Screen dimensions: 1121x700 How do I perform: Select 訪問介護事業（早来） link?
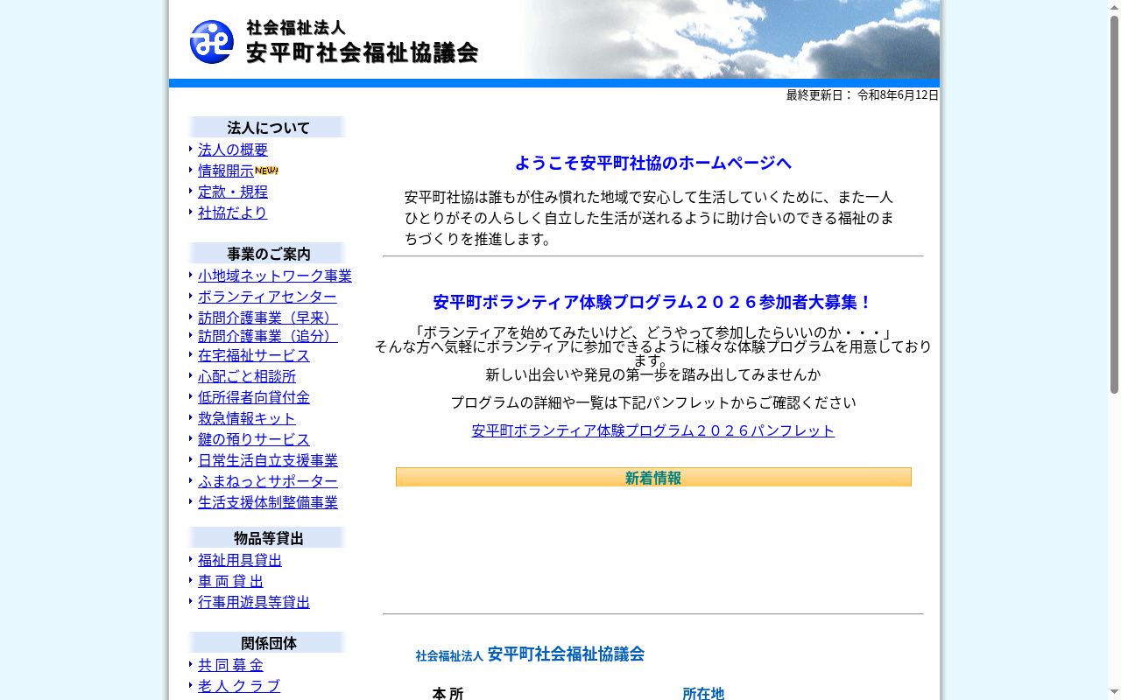click(x=268, y=318)
